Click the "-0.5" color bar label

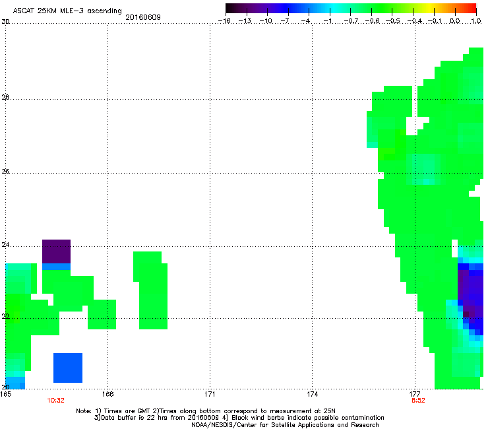click(393, 21)
